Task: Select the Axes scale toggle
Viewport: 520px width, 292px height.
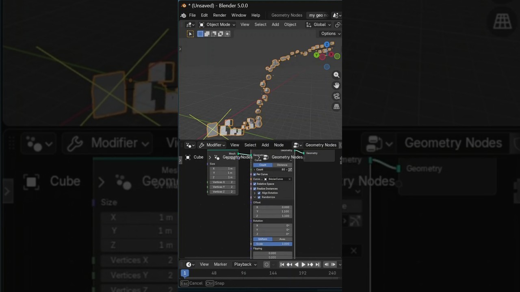Action: pos(282,239)
